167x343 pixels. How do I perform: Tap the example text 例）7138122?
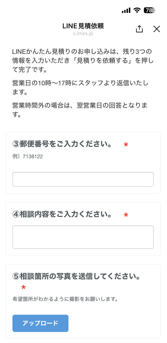[28, 156]
